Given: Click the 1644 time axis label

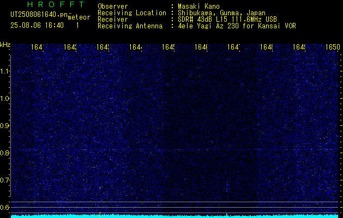Looking at the screenshot, I should 136,47.
